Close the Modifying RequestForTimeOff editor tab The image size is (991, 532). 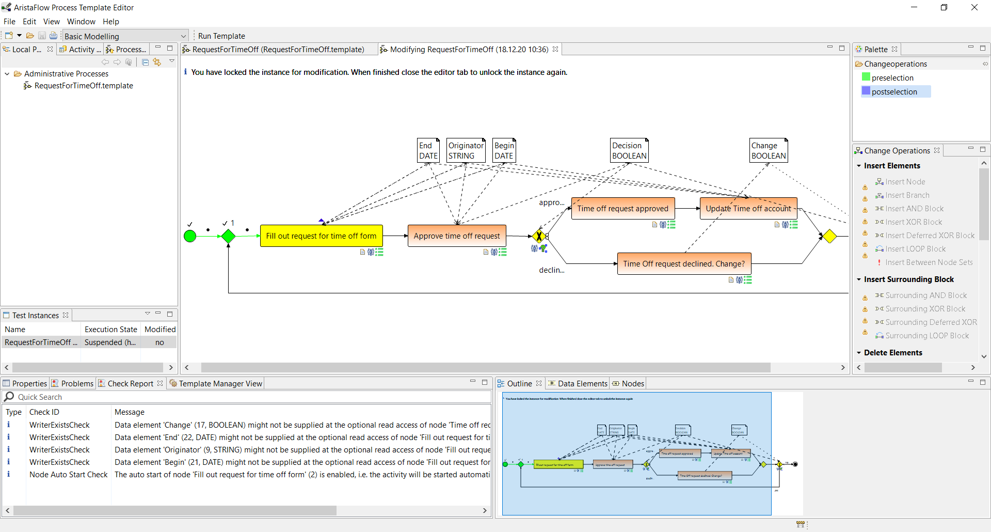[x=555, y=49]
